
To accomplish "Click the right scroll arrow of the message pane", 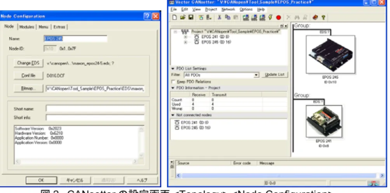I will pos(382,176).
